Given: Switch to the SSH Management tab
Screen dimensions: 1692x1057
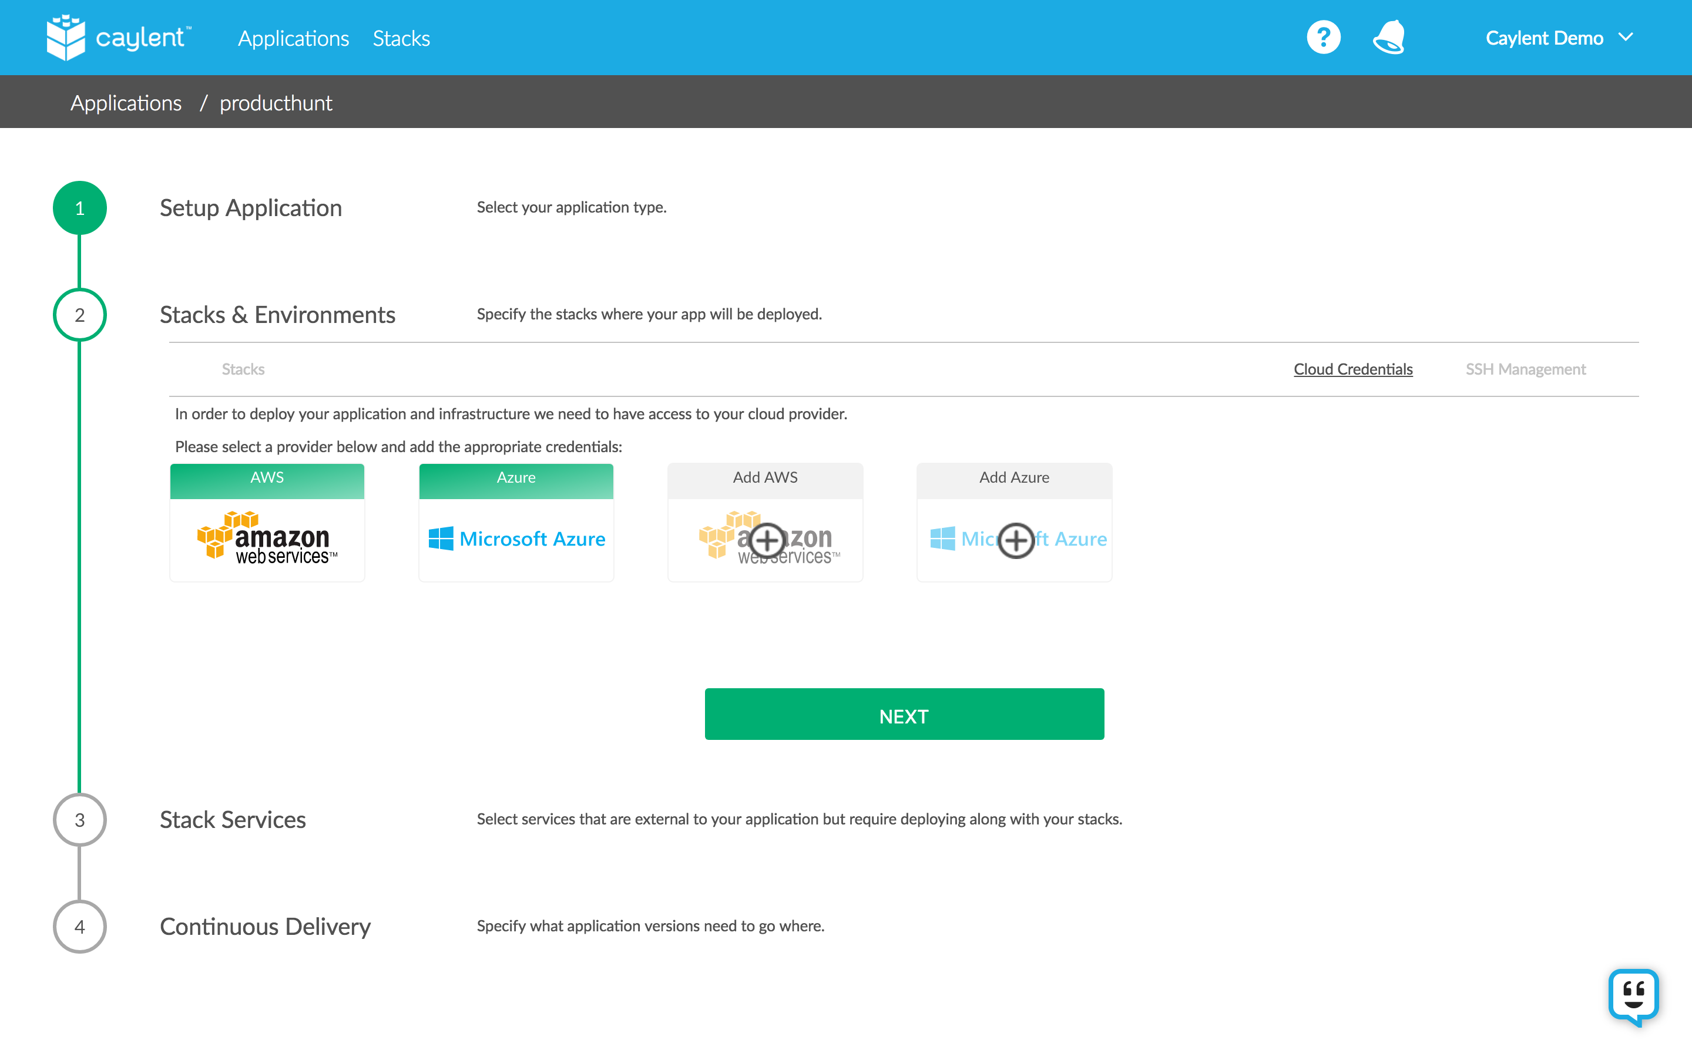Looking at the screenshot, I should [1525, 369].
